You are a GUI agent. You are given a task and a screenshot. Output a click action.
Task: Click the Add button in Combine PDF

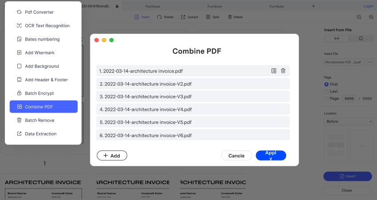[112, 156]
